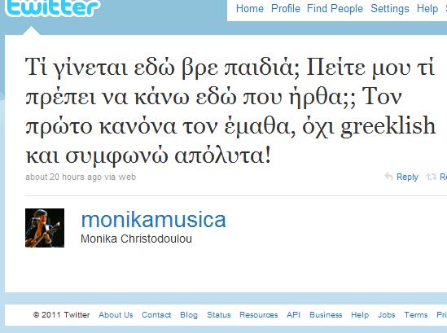Click the Twitter logo
This screenshot has height=333, width=447.
coord(52,7)
